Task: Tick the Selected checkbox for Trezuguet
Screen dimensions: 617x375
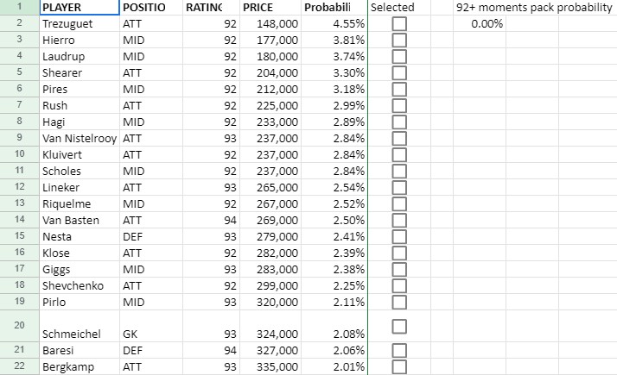Action: [x=399, y=23]
